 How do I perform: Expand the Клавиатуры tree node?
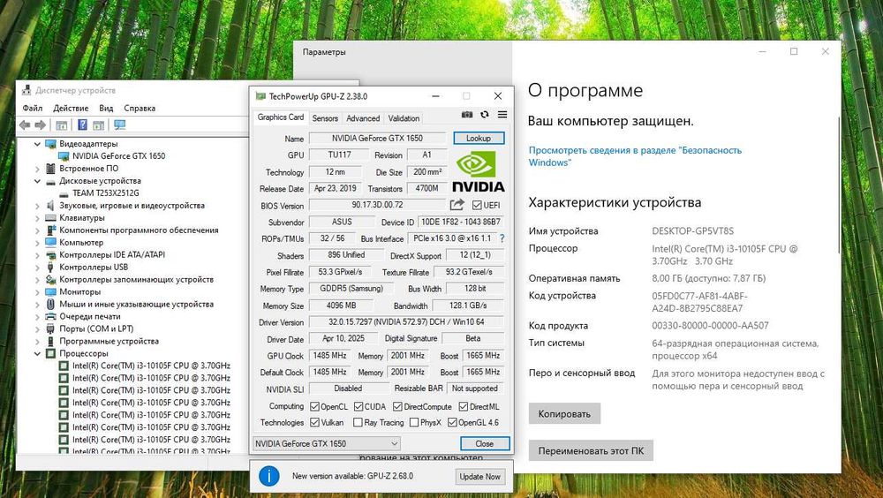pos(37,218)
